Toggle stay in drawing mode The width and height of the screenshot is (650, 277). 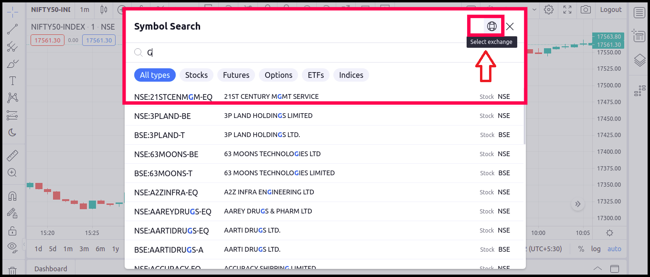click(12, 213)
